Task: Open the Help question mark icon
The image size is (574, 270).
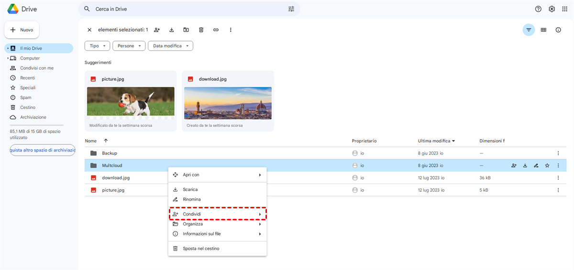Action: (x=539, y=9)
